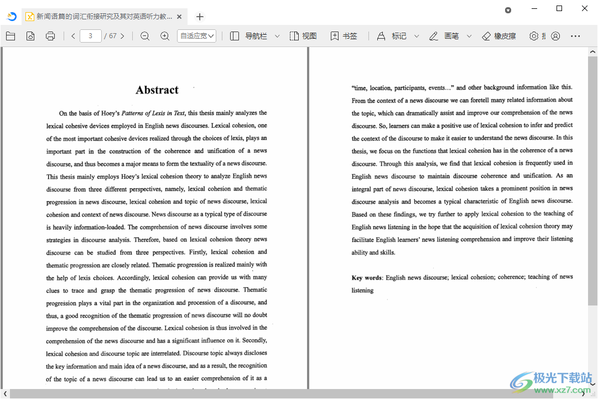Select the 画笔 pen tool

[444, 36]
